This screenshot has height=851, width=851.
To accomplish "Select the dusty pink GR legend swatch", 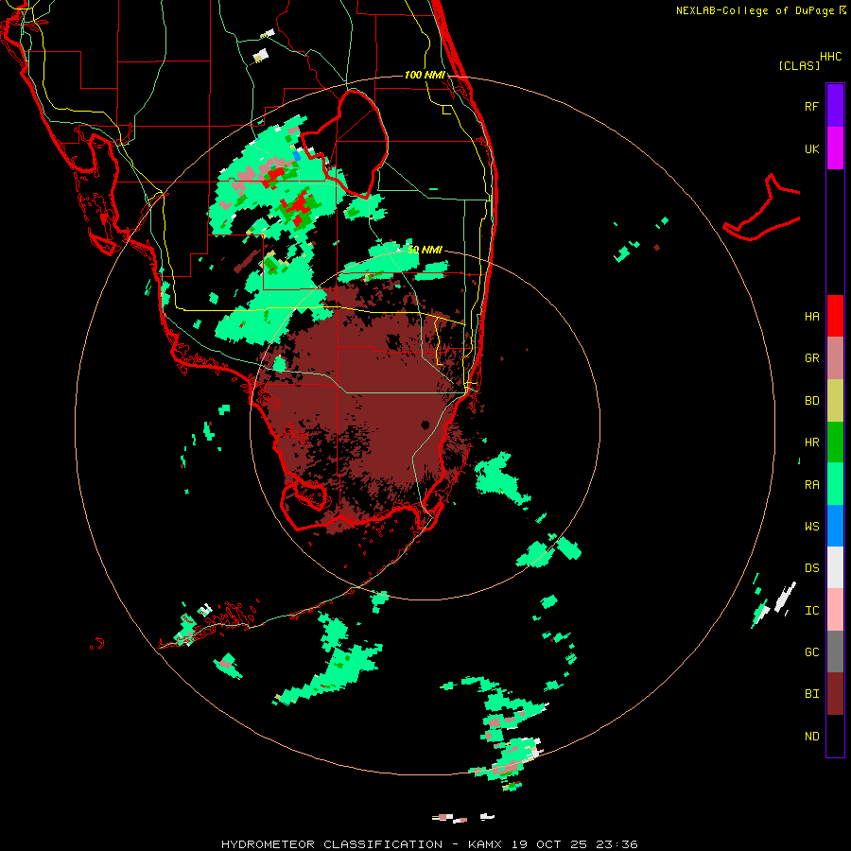I will [x=835, y=358].
